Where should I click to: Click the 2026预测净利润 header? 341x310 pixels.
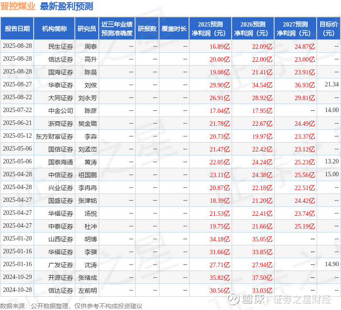coord(253,28)
